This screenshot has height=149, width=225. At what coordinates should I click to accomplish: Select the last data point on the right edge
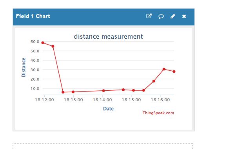[x=174, y=72]
